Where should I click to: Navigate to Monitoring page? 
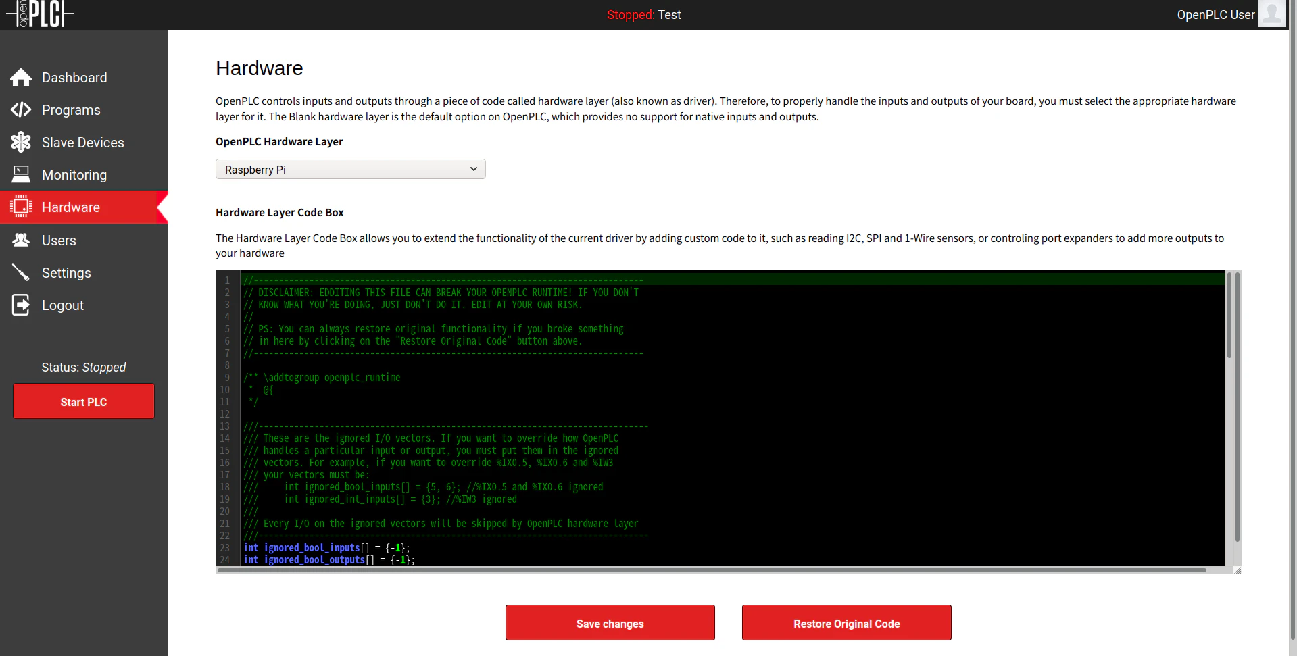tap(84, 175)
